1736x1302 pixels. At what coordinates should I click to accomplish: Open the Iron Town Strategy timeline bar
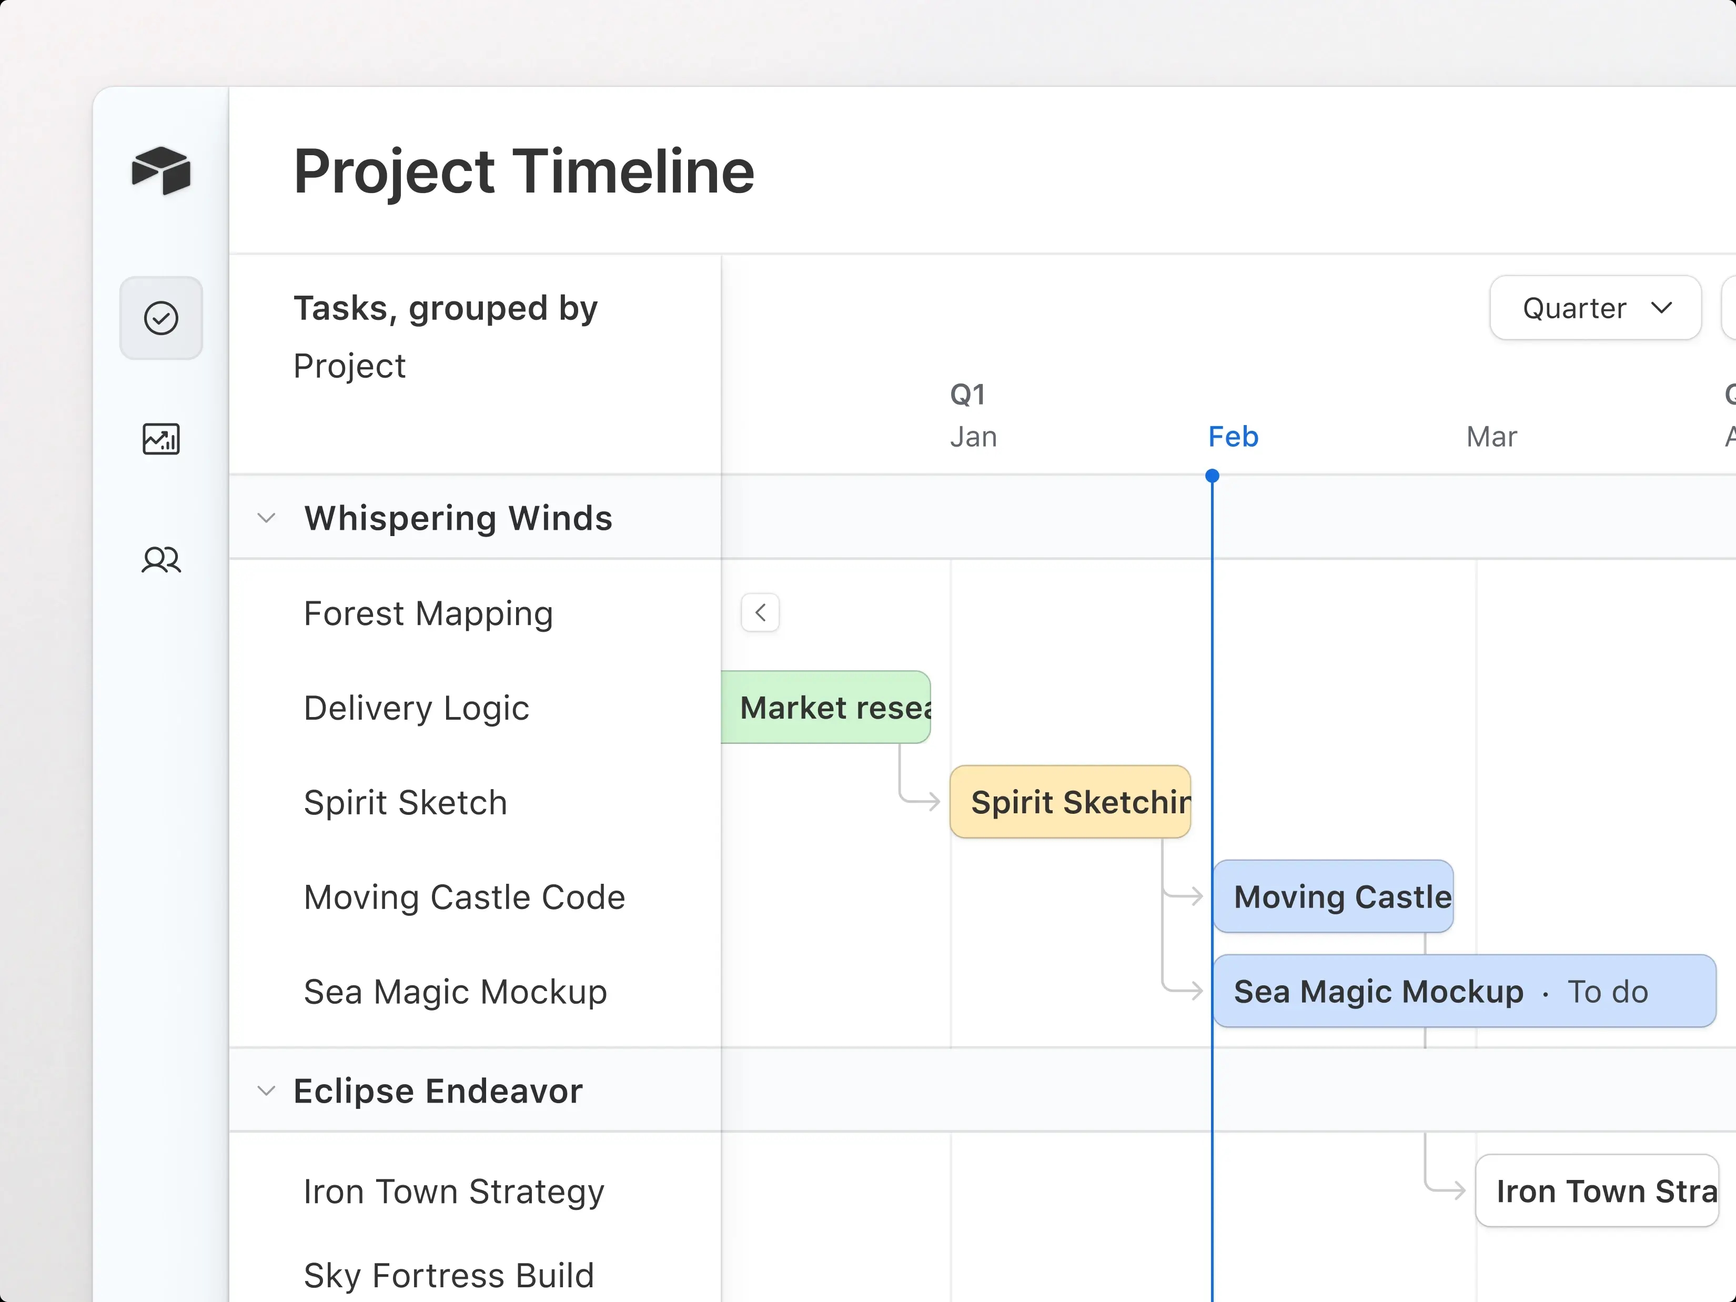pos(1597,1190)
